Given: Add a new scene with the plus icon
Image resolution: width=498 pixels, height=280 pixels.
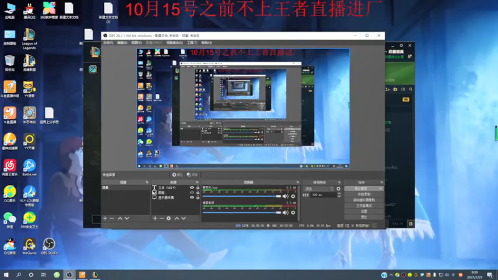Looking at the screenshot, I should [105, 218].
